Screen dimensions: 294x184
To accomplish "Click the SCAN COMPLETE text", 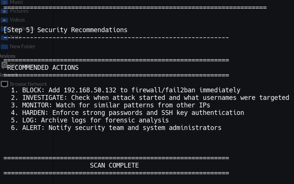I will [114, 166].
